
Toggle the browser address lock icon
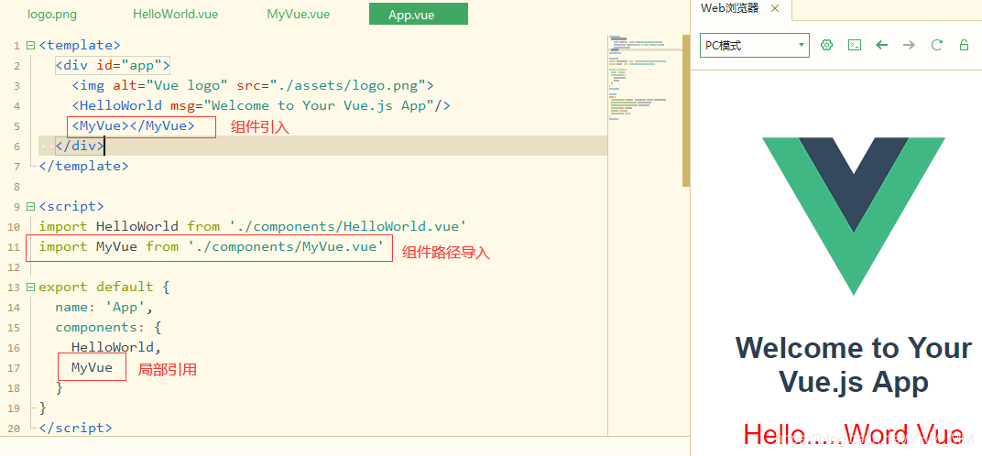coord(965,45)
